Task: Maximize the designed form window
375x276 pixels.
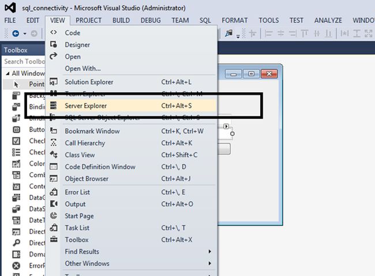Action: pyautogui.click(x=251, y=74)
